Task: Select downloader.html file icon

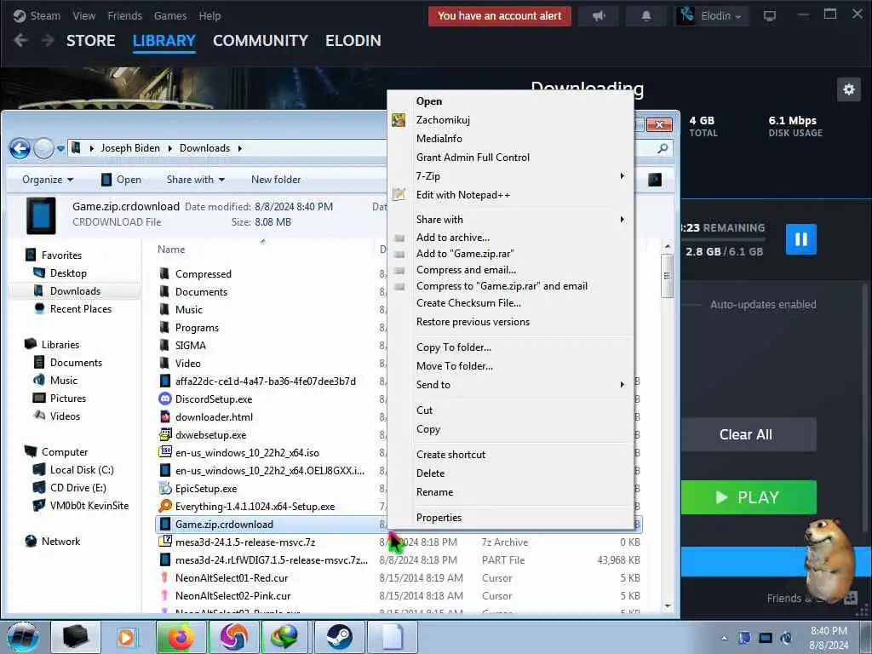Action: click(x=165, y=416)
